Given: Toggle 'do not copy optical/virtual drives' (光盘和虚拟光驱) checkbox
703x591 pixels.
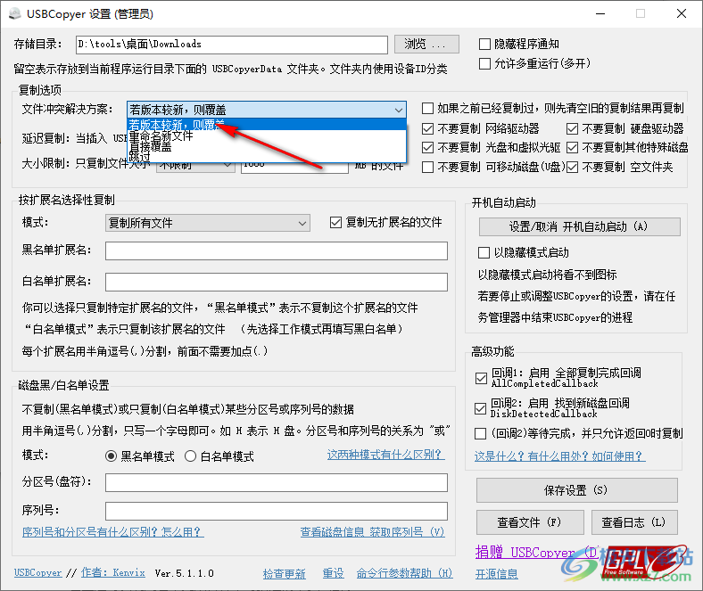Looking at the screenshot, I should 427,147.
